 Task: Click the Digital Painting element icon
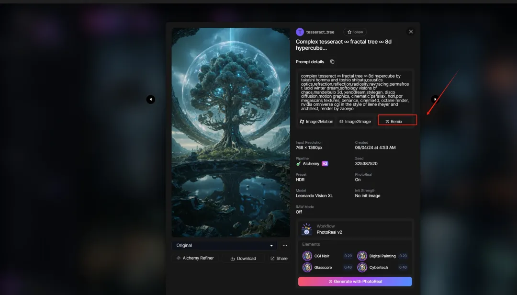tap(362, 256)
